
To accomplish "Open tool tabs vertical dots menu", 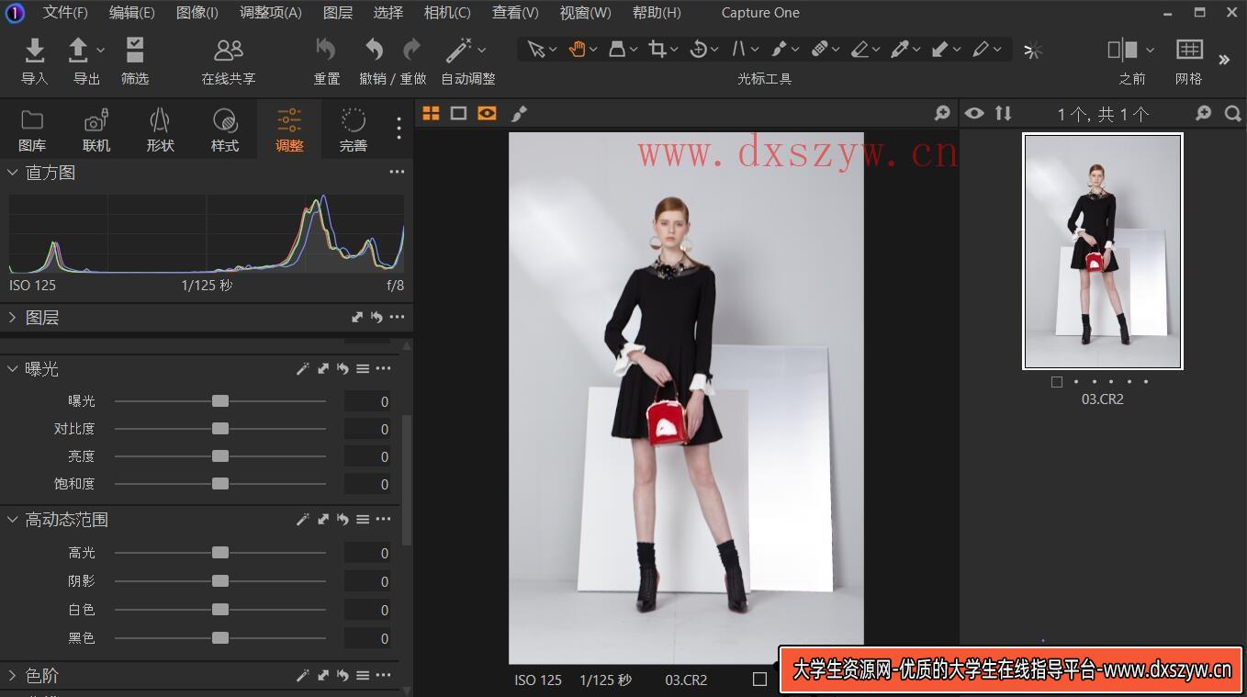I will tap(399, 129).
